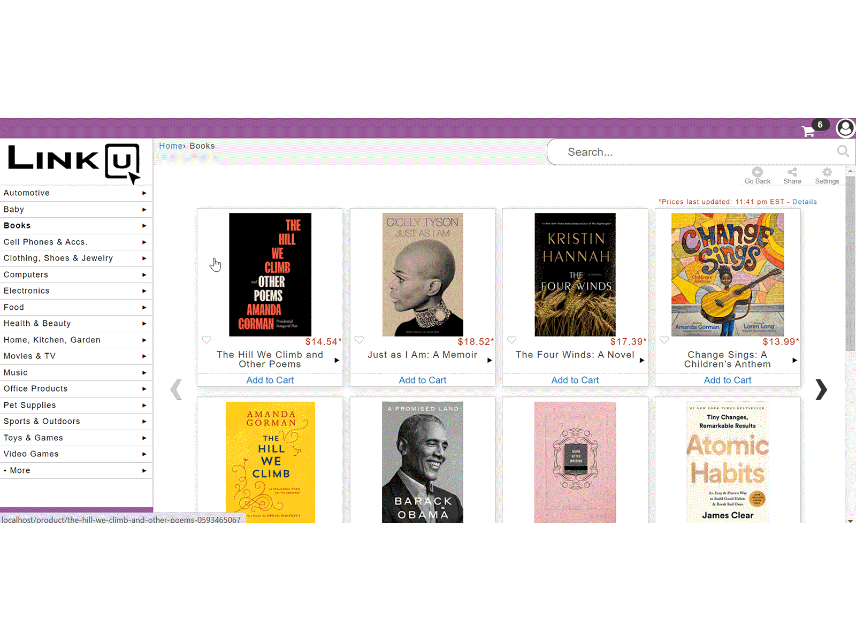Favorite Change Sings: A Children's Anthem
This screenshot has height=642, width=856.
tap(664, 340)
